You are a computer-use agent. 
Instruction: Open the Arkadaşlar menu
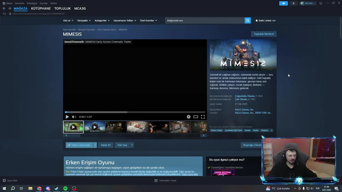coord(32,3)
